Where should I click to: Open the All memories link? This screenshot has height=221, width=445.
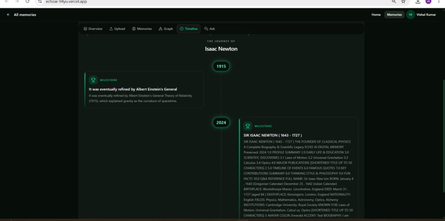25,15
